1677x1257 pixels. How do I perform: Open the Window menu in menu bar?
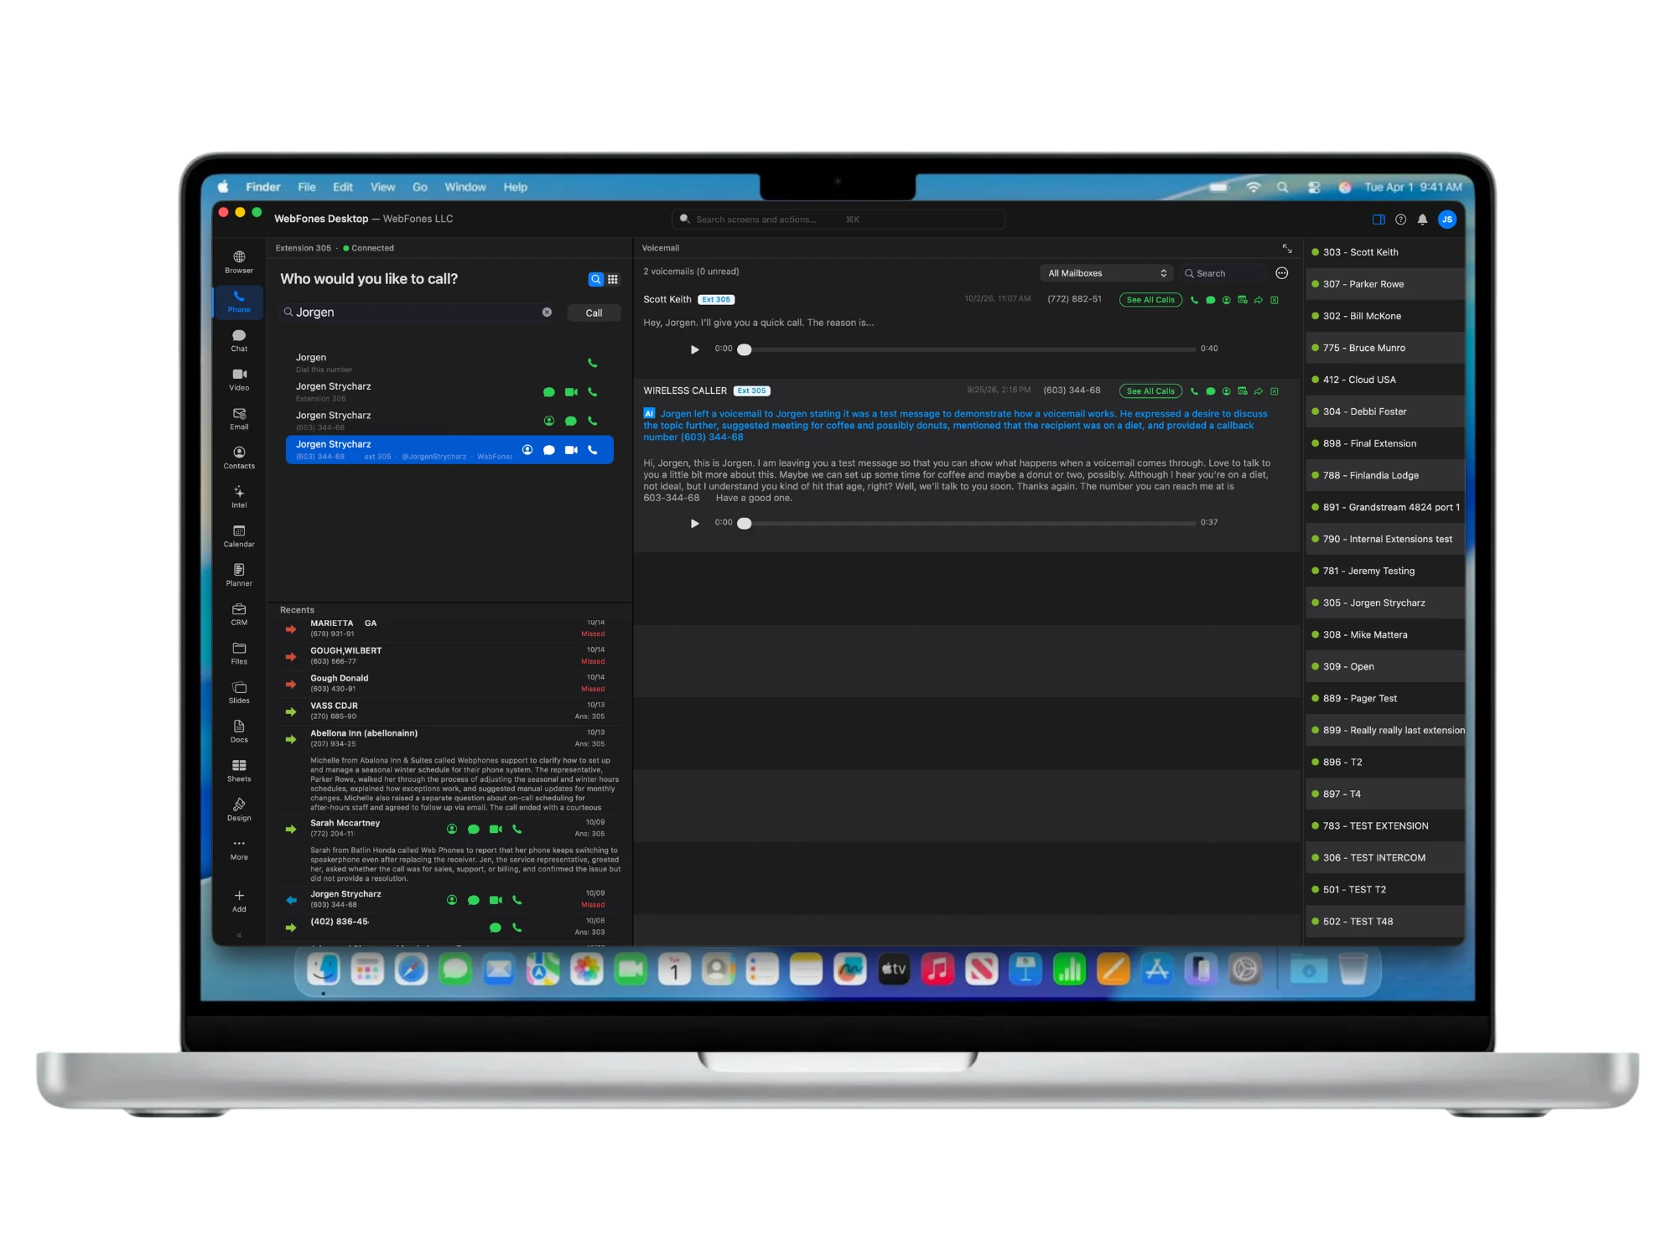465,187
